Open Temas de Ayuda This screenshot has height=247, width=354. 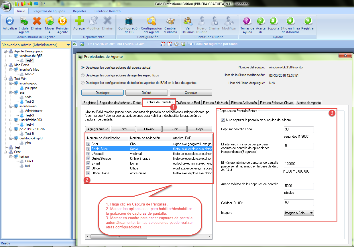coord(247,21)
